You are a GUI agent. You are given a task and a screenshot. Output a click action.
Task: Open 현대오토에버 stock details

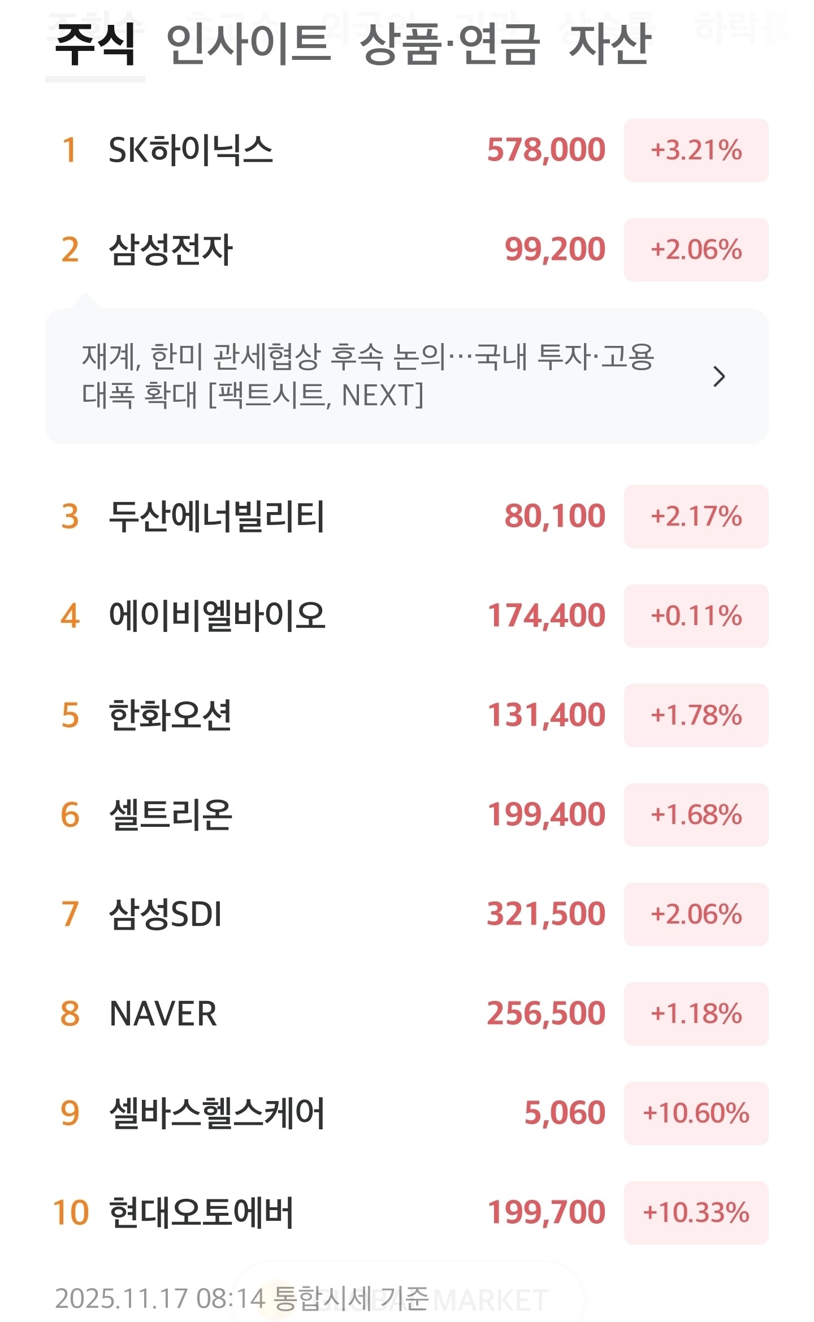pyautogui.click(x=201, y=1213)
